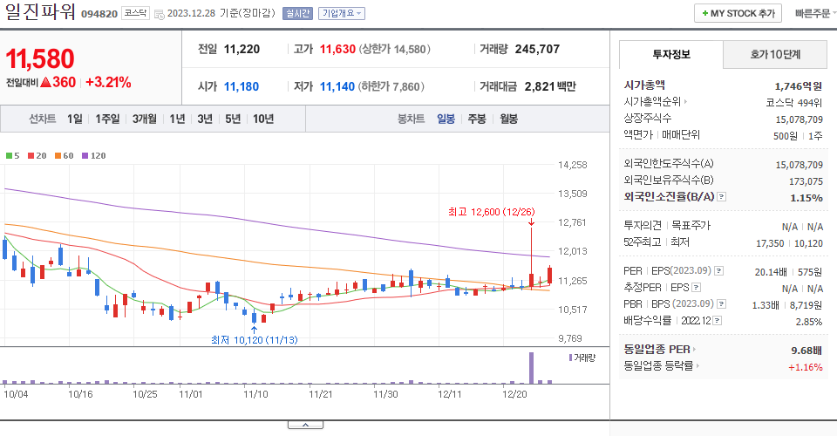Open the 기업개요 dropdown
The height and width of the screenshot is (436, 837).
342,13
